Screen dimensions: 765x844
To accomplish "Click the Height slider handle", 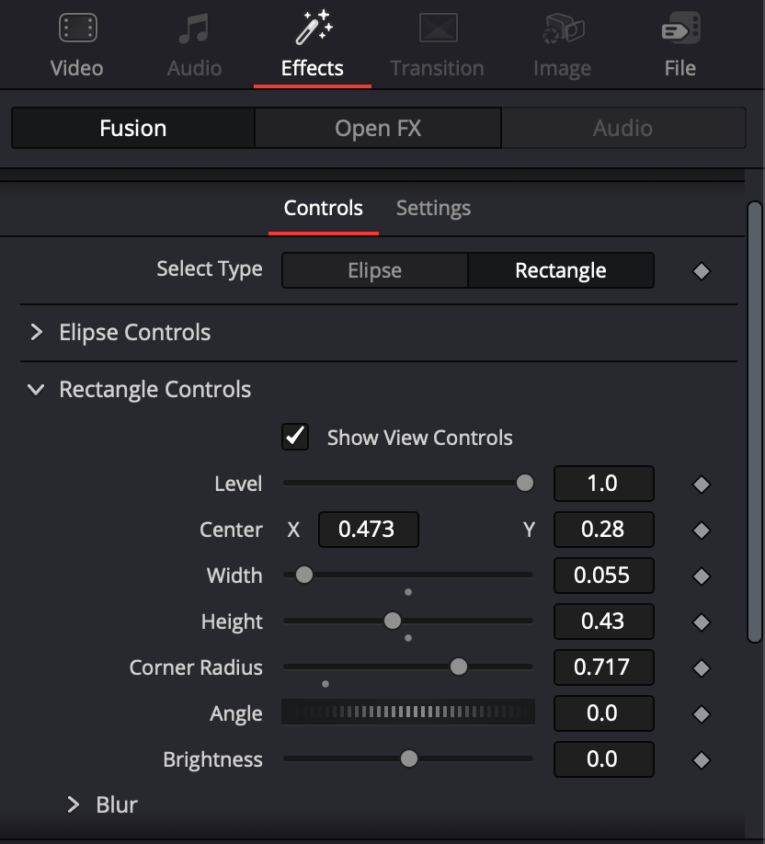I will click(x=393, y=621).
